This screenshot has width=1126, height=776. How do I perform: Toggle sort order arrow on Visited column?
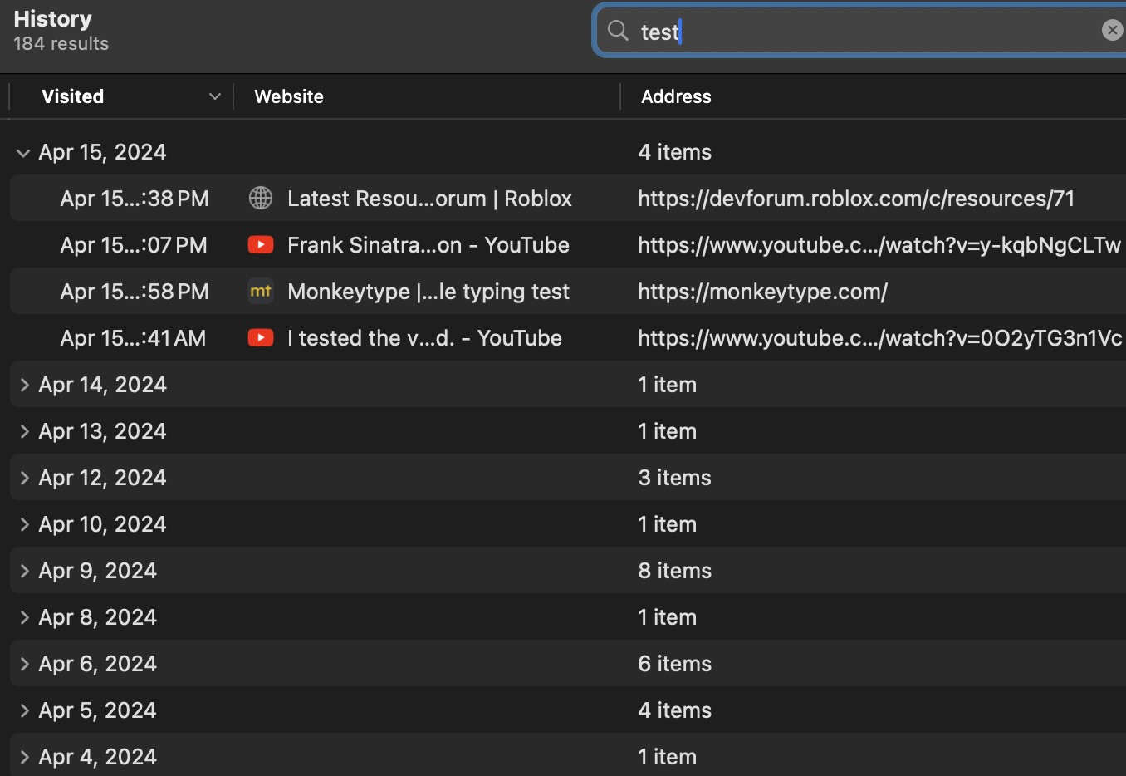[215, 96]
